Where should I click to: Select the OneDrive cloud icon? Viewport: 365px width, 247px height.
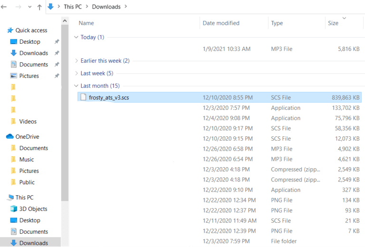click(10, 137)
